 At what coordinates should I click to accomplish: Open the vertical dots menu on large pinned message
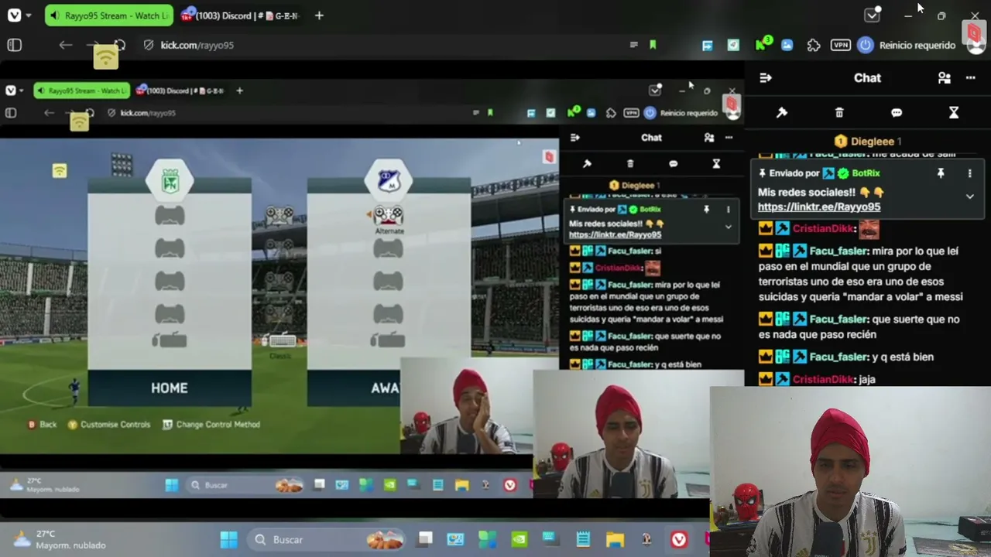pyautogui.click(x=969, y=173)
